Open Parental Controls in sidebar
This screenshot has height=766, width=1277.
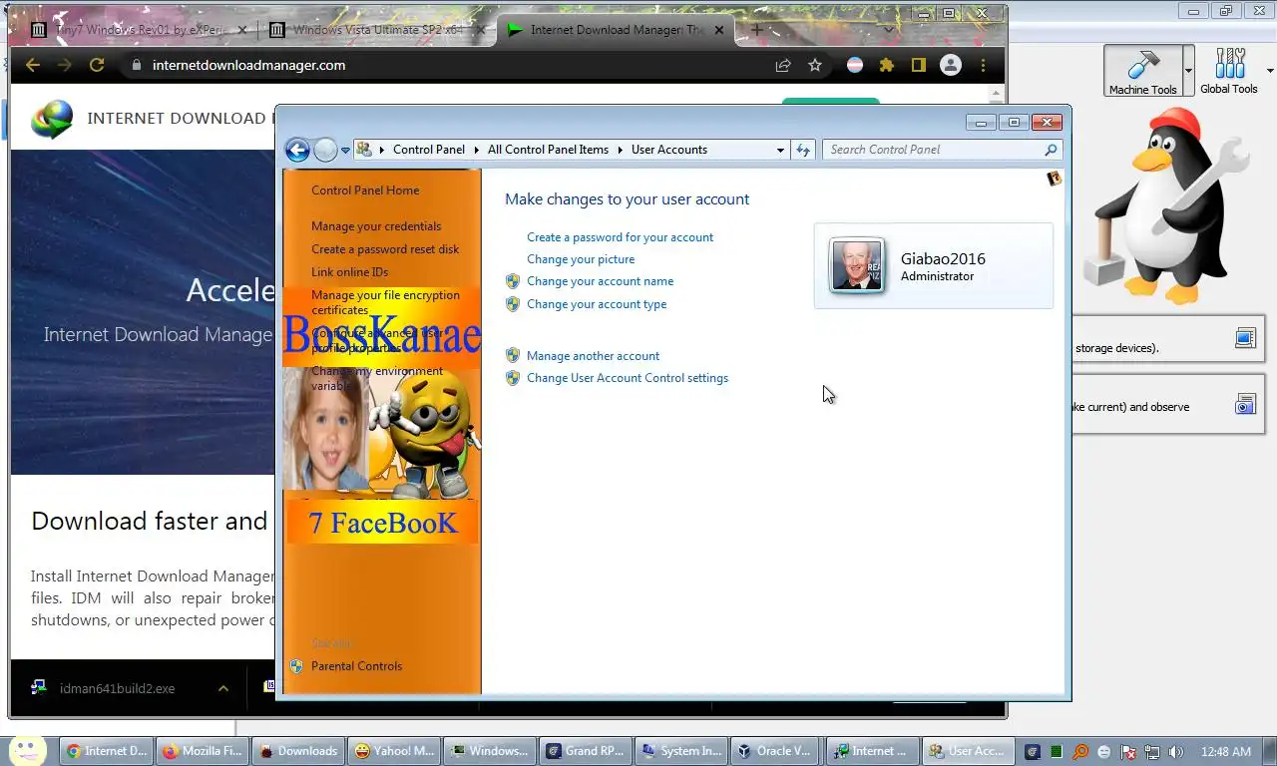[x=356, y=666]
